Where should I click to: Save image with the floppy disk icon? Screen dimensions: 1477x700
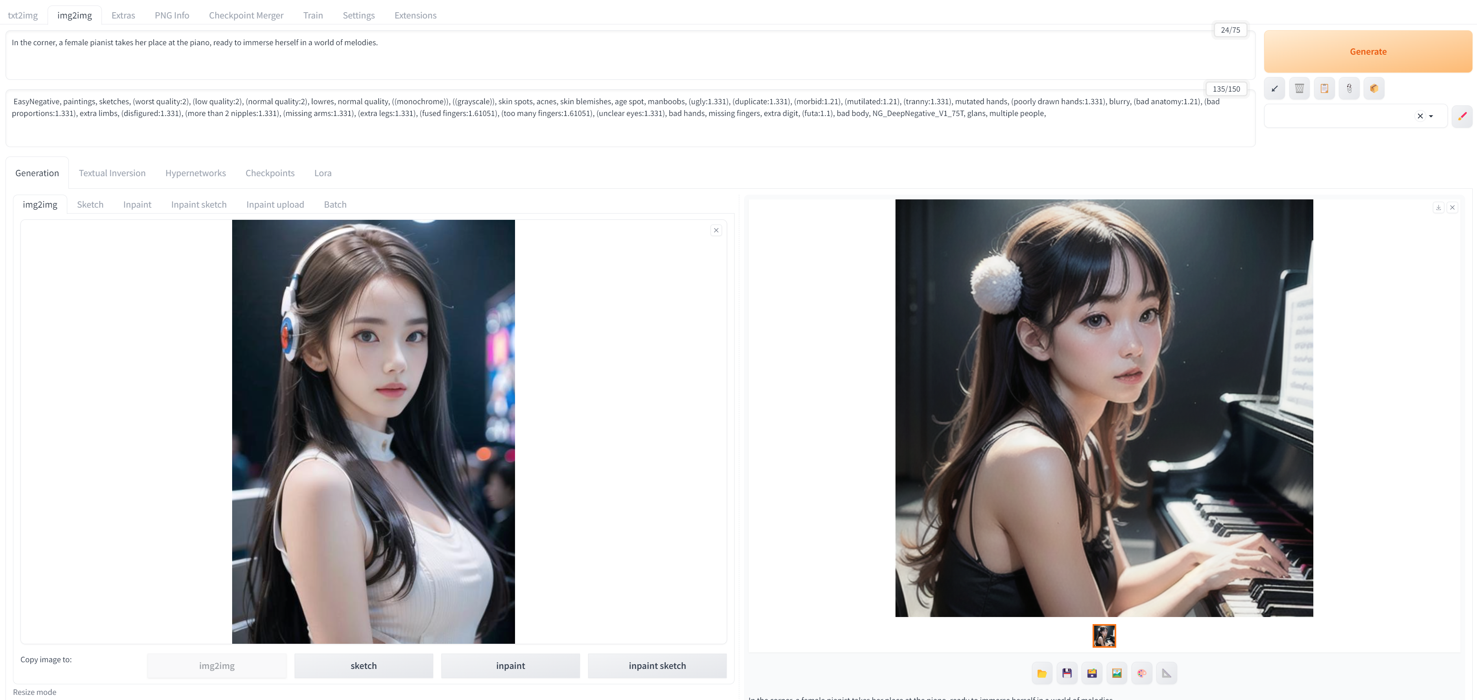pyautogui.click(x=1067, y=673)
